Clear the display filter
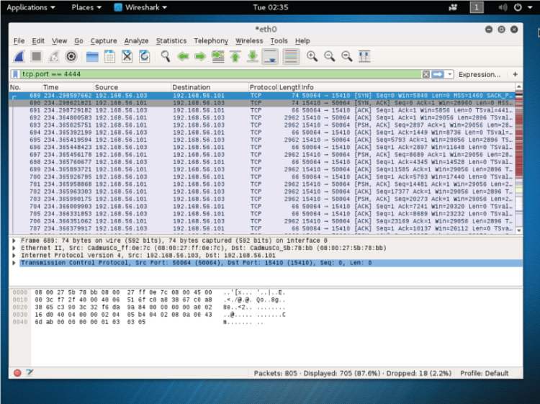 coord(426,74)
